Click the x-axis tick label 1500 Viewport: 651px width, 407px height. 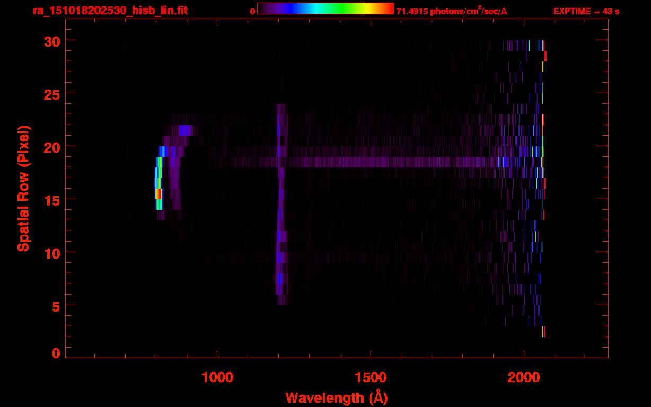[371, 377]
